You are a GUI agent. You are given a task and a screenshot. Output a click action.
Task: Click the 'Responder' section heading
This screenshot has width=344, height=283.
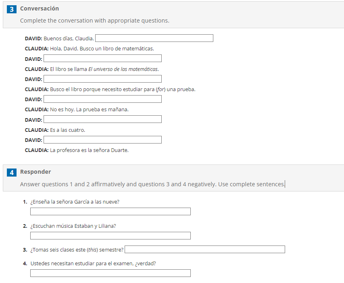point(35,172)
